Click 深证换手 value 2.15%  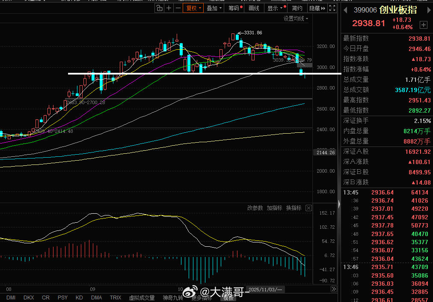(x=422, y=121)
